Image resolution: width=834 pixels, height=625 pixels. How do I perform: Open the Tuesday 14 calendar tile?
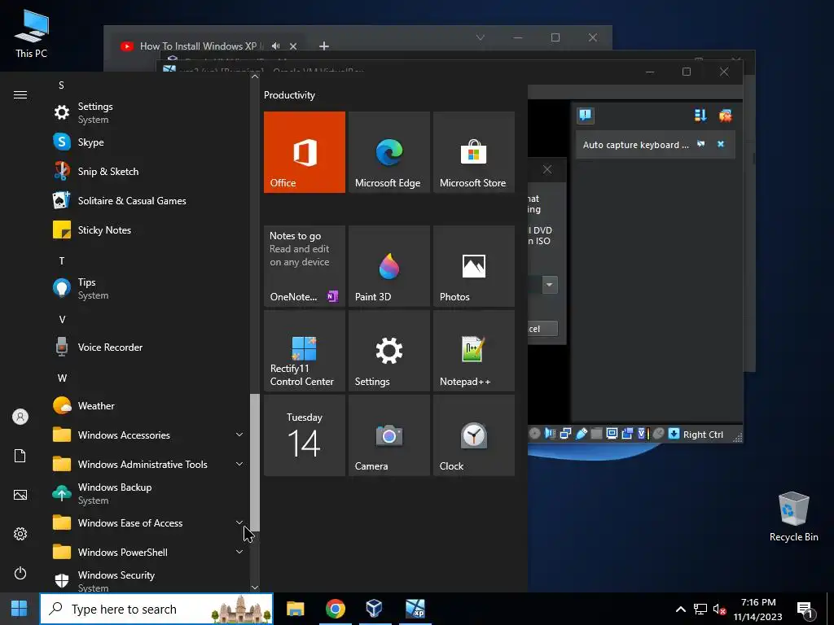coord(305,435)
